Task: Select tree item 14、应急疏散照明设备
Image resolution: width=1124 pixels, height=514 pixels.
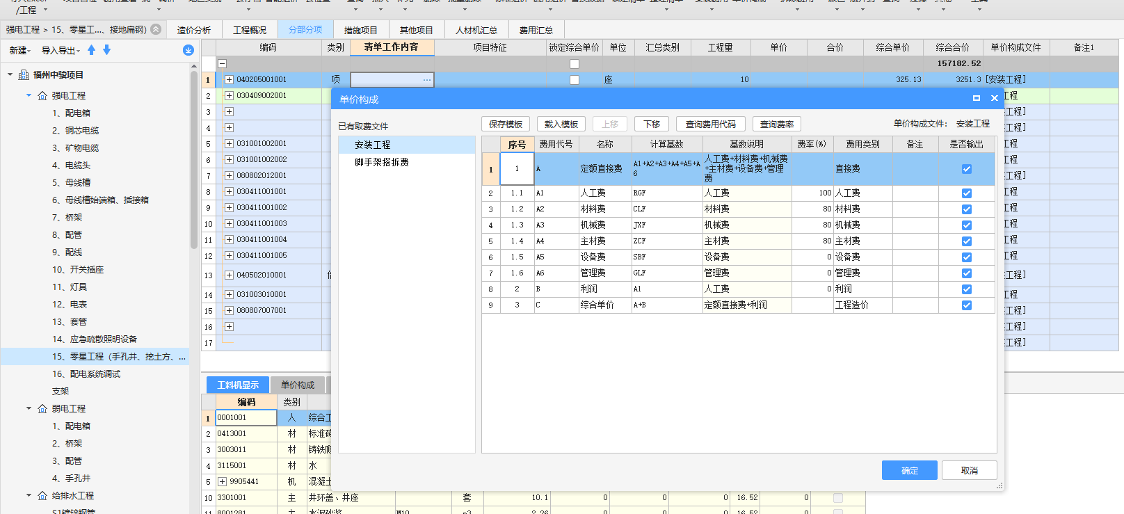Action: pos(95,339)
